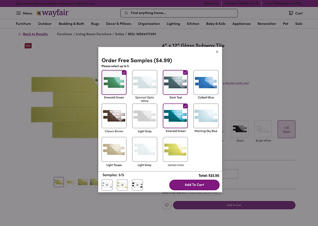318x226 pixels.
Task: Select the Spinsol Optic White sample
Action: tap(145, 82)
